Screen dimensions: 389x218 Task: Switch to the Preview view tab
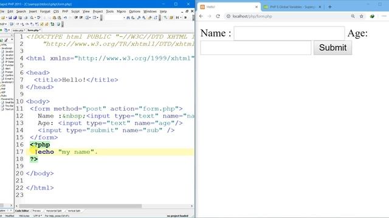36,211
